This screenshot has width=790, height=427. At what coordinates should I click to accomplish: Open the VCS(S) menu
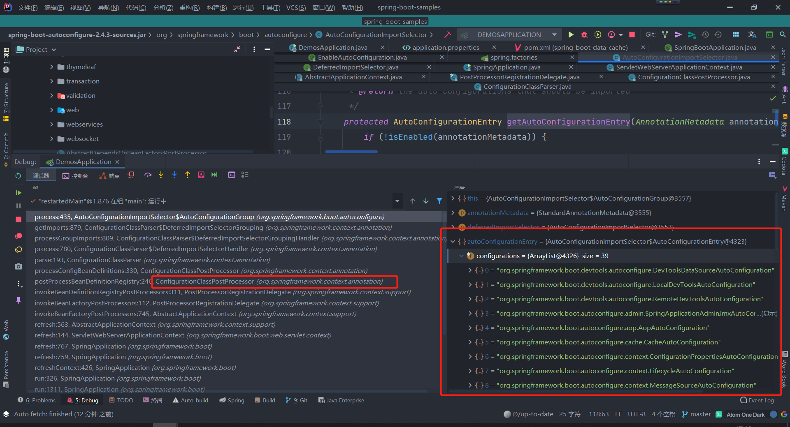(296, 7)
